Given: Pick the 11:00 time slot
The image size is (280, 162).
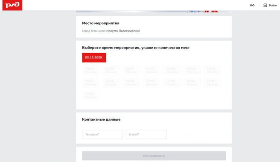Looking at the screenshot, I should coord(111,70).
